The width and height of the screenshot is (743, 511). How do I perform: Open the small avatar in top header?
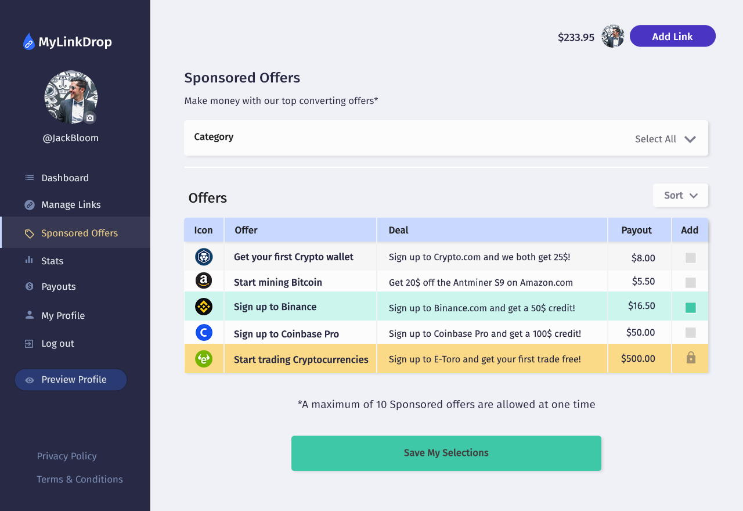(x=613, y=36)
